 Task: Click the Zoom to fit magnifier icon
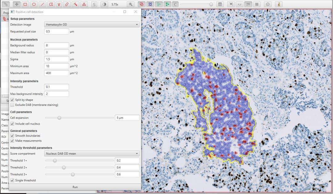coord(131,4)
